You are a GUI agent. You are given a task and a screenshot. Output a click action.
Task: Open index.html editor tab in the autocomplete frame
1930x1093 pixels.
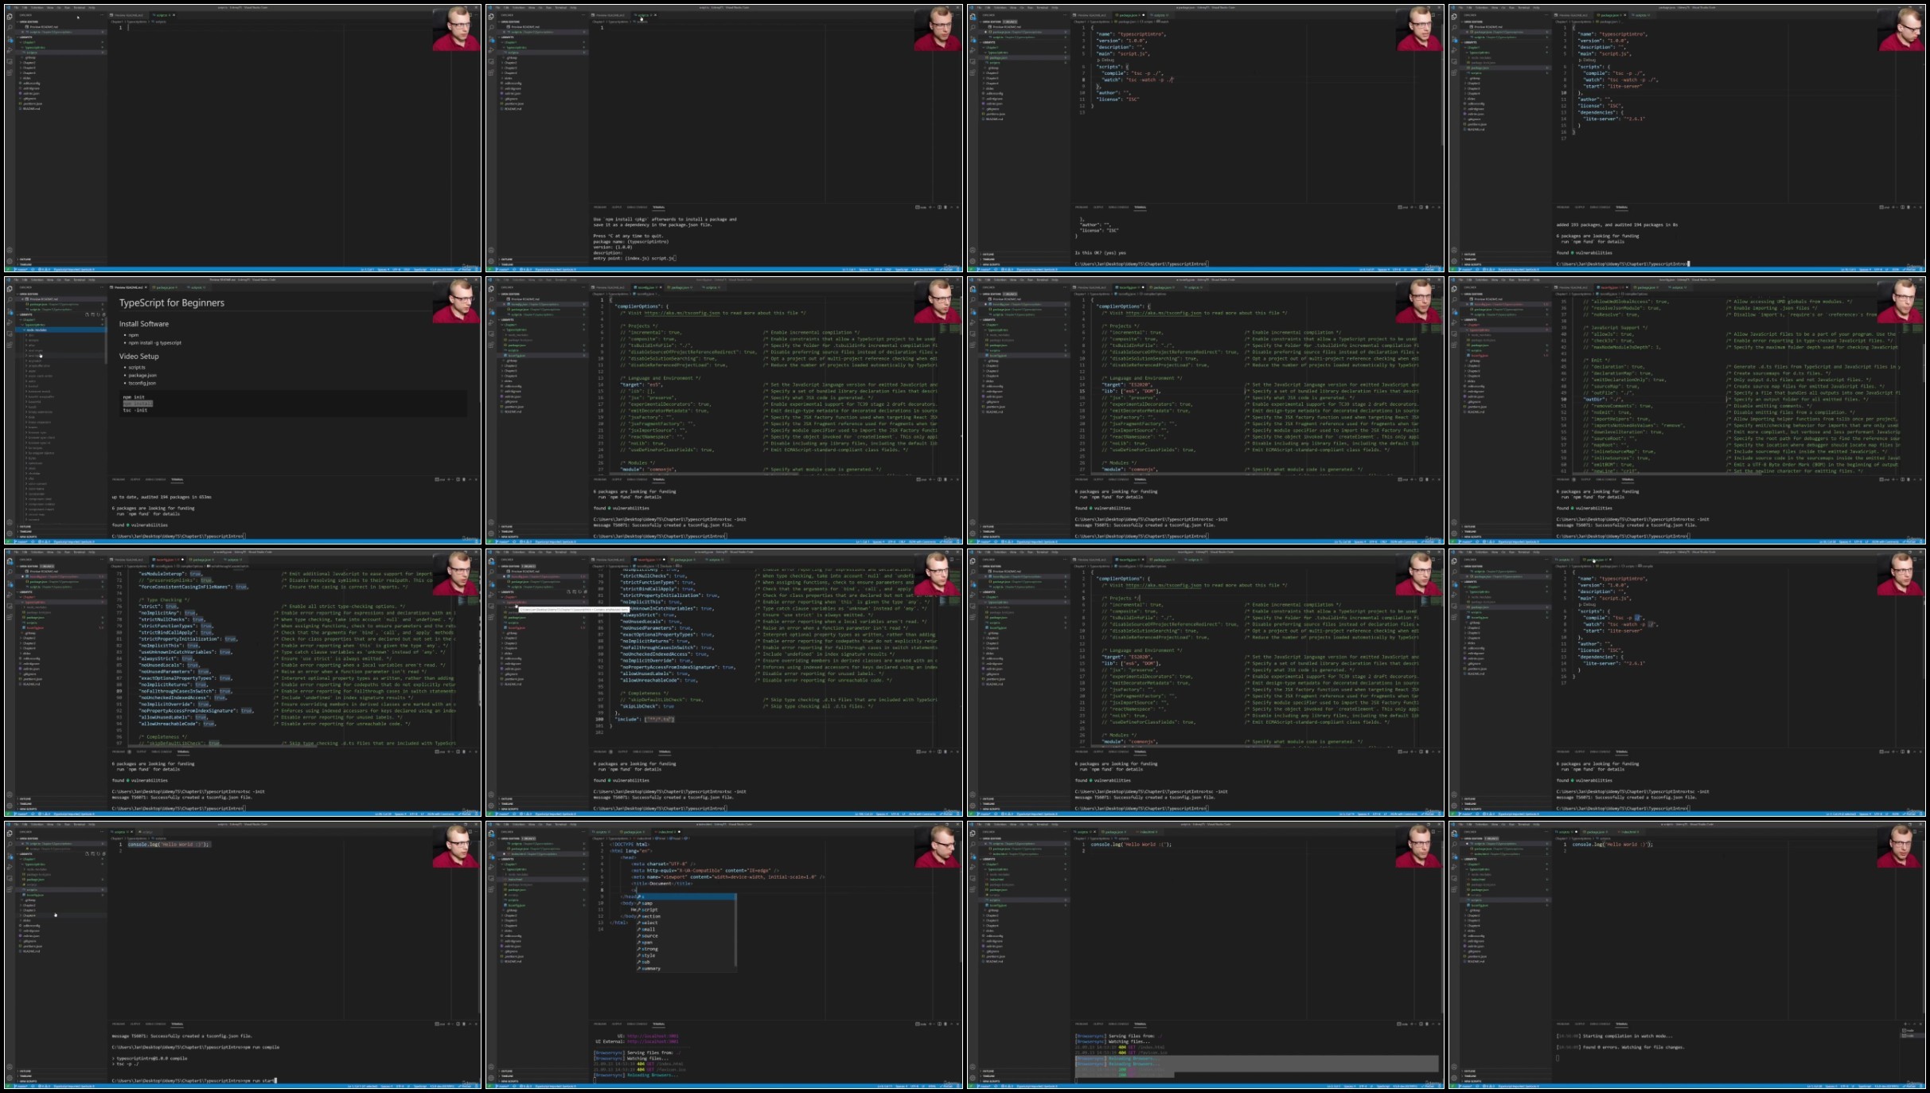(665, 832)
